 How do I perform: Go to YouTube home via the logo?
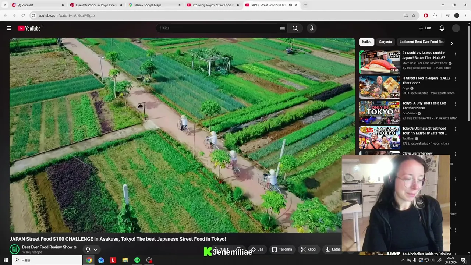point(29,28)
